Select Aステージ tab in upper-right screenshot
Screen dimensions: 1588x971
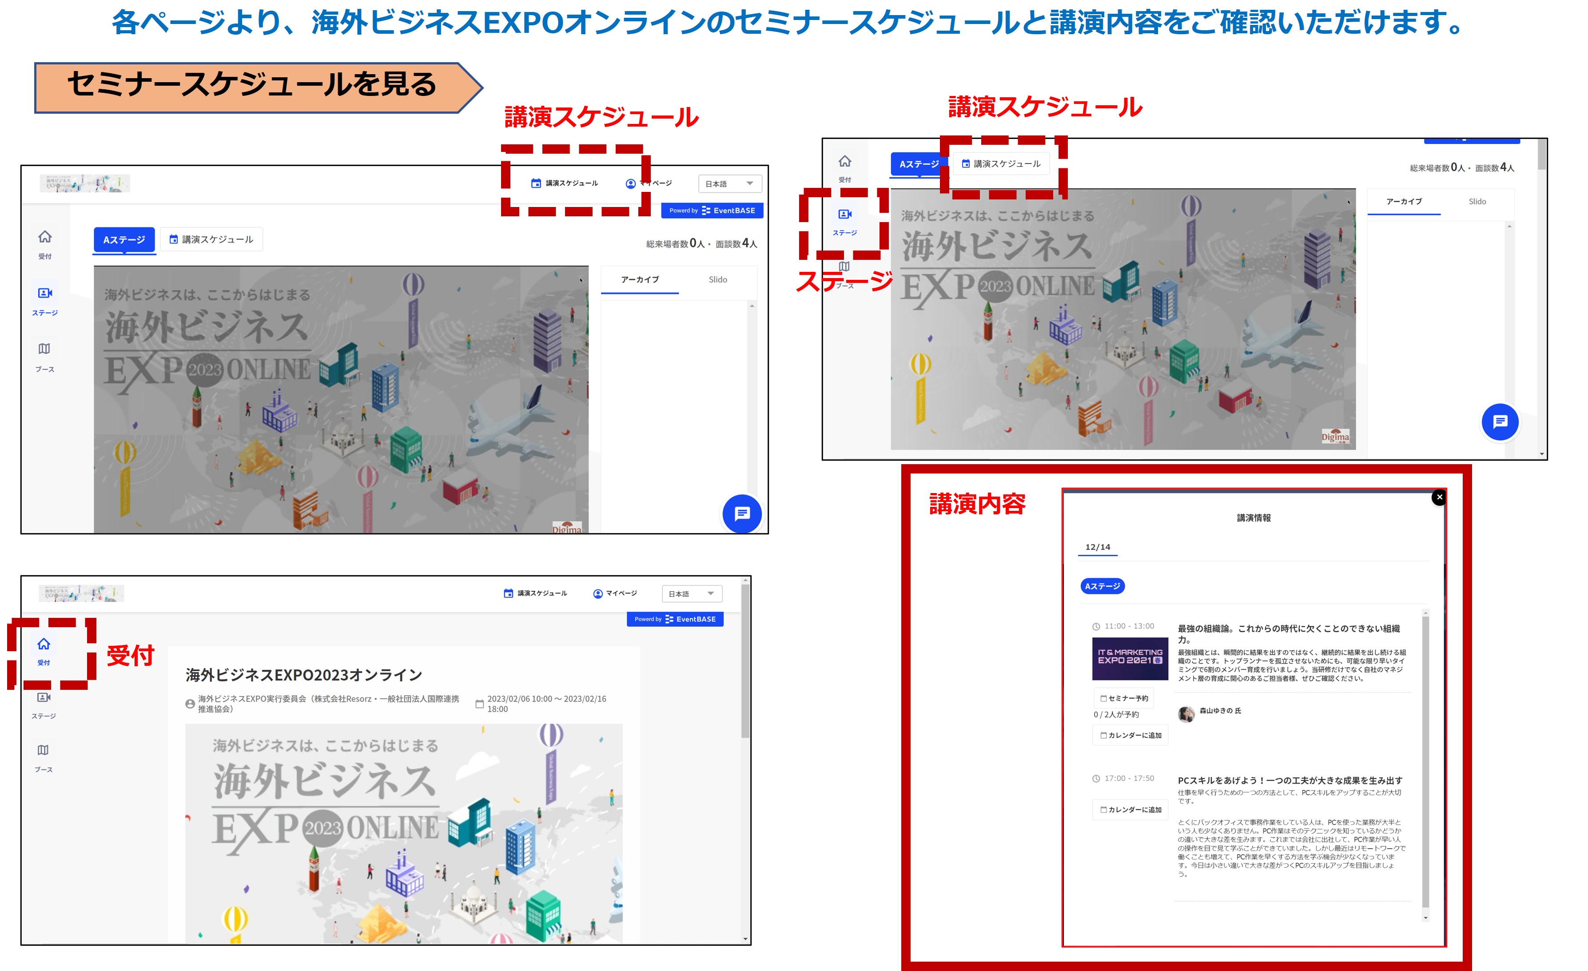[919, 163]
